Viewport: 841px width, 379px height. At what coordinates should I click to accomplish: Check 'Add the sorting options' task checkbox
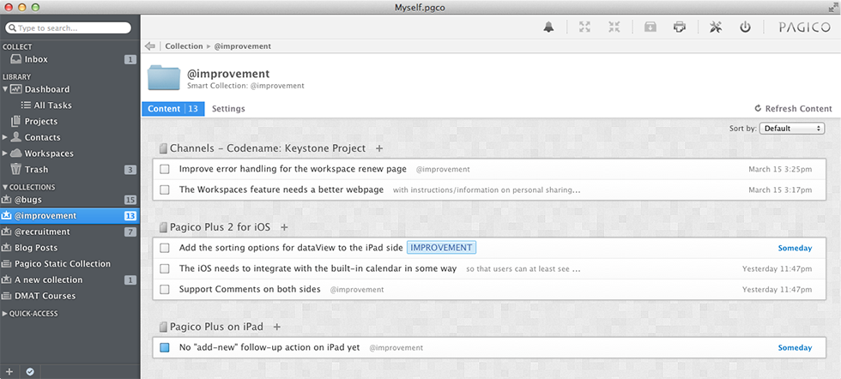165,248
